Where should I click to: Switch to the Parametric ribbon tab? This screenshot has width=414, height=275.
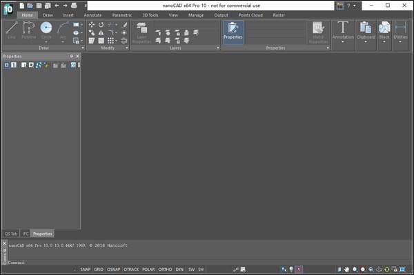click(x=121, y=15)
